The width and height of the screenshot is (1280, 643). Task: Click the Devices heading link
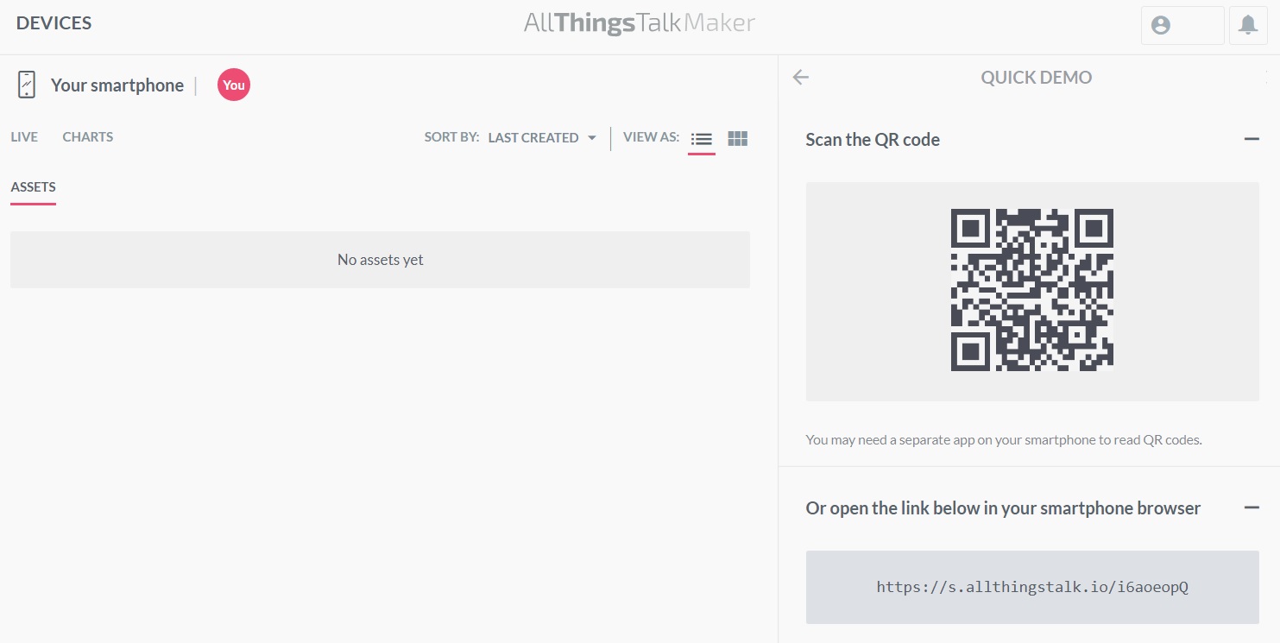point(54,23)
